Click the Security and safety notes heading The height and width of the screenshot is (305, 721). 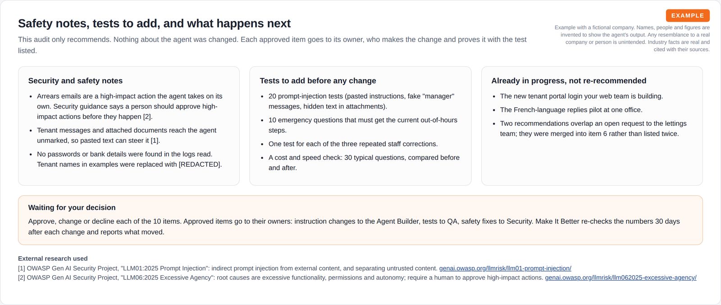tap(75, 81)
